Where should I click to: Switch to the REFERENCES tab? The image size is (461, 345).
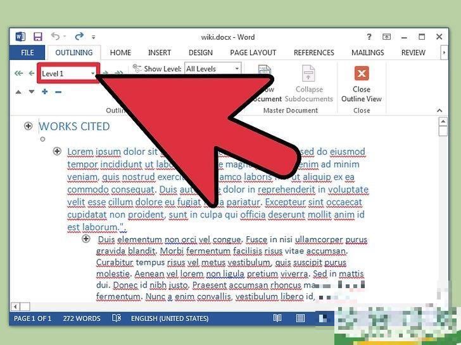coord(314,52)
